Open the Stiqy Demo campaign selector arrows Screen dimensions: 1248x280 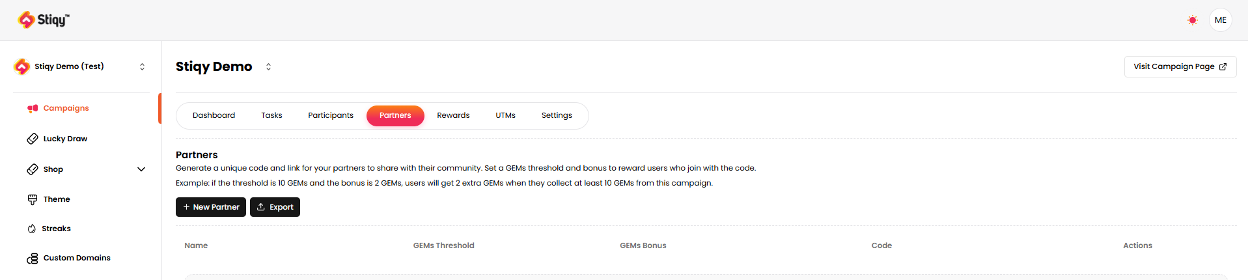point(268,66)
